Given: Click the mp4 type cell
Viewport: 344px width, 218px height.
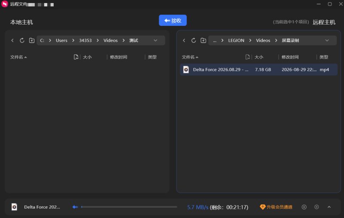Looking at the screenshot, I should click(324, 70).
